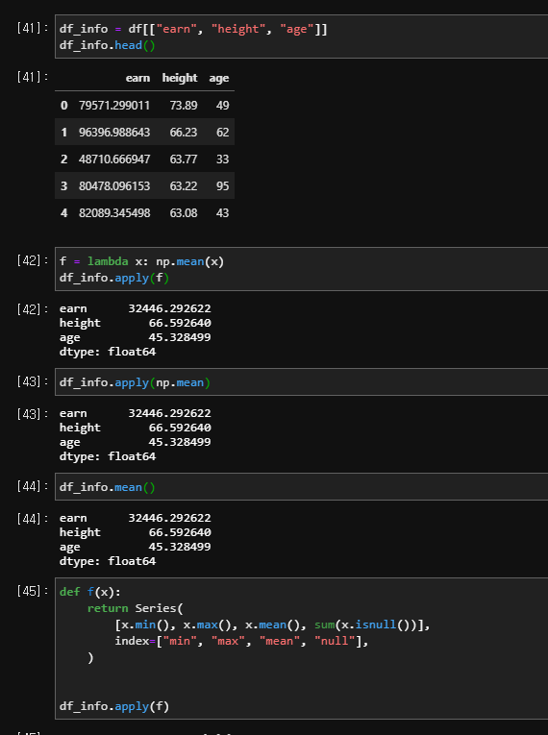The width and height of the screenshot is (548, 735).
Task: Click height value 73.89
Action: pyautogui.click(x=184, y=105)
